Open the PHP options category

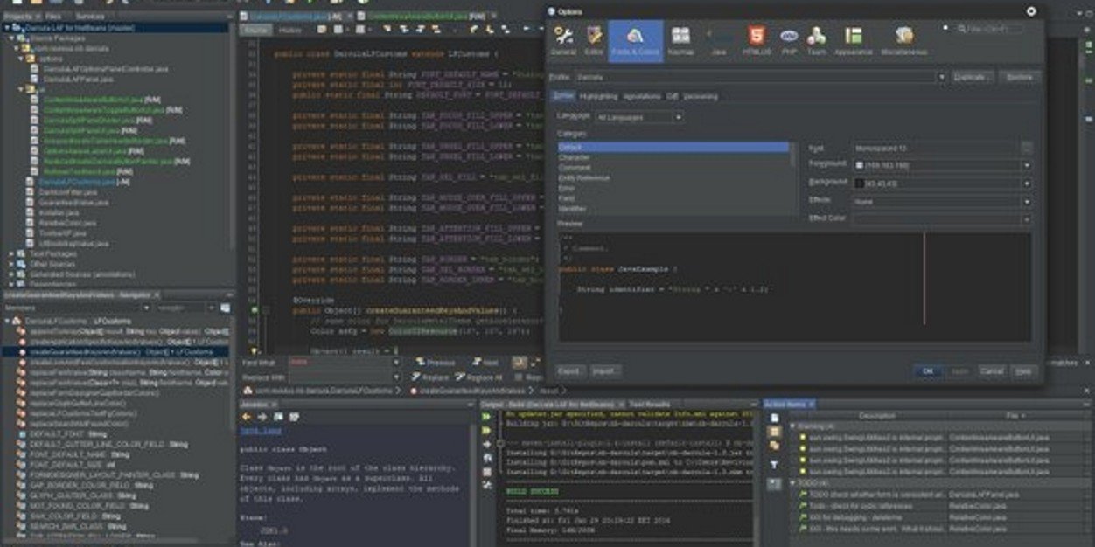pyautogui.click(x=788, y=40)
